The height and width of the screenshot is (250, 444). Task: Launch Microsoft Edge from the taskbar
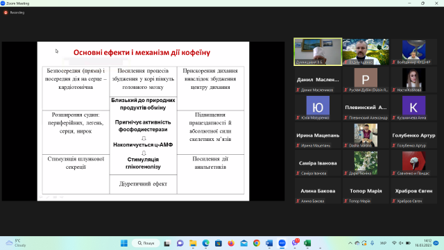(206, 243)
